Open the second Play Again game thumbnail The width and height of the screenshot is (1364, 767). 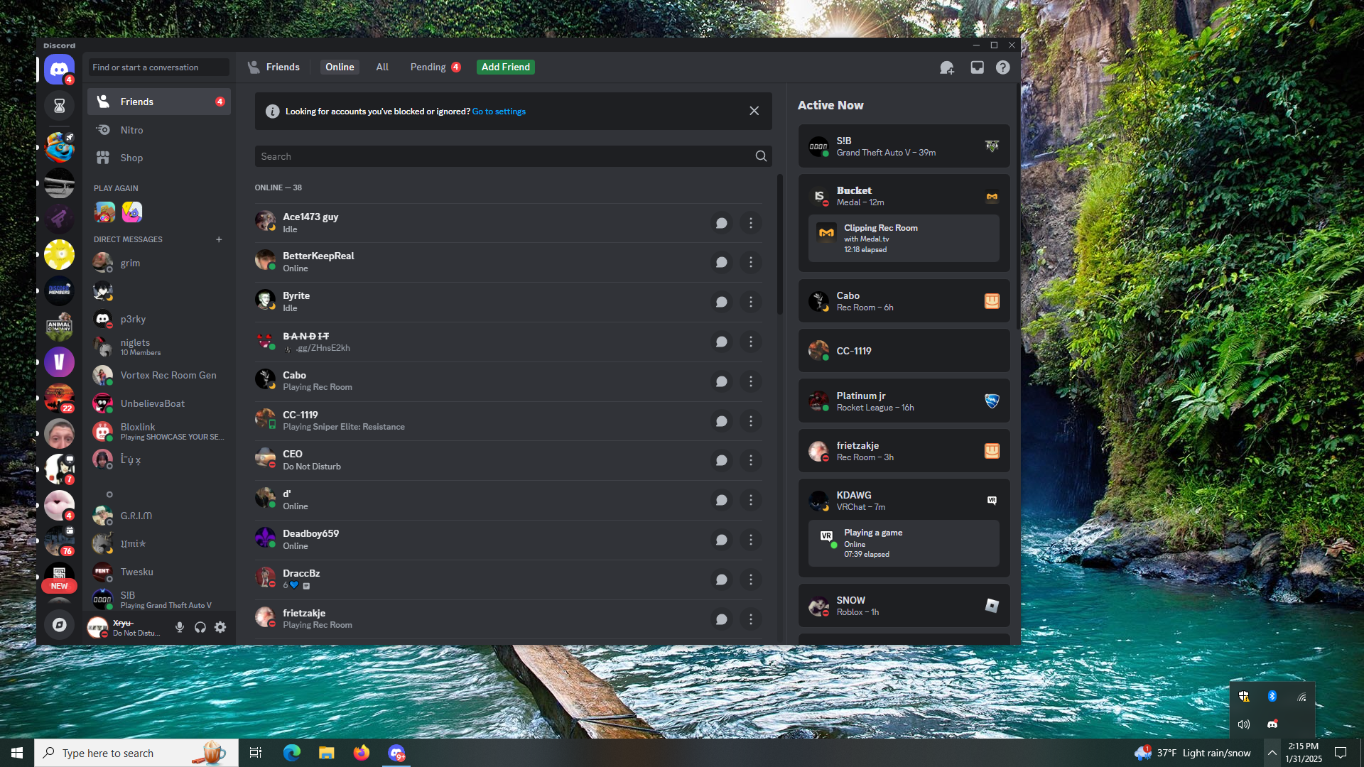(132, 212)
